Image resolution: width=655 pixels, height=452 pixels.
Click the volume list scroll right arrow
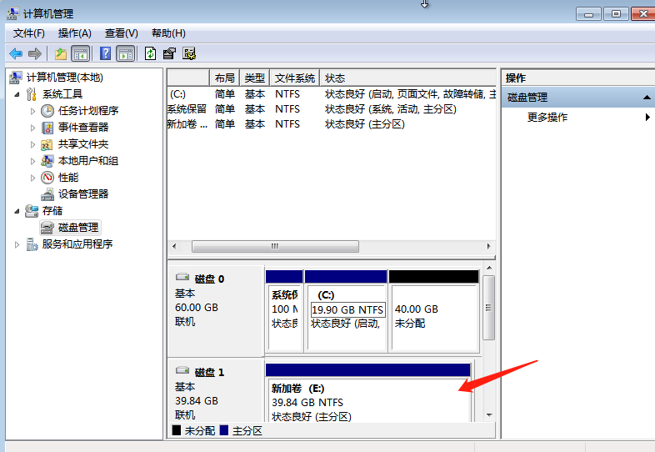click(488, 246)
